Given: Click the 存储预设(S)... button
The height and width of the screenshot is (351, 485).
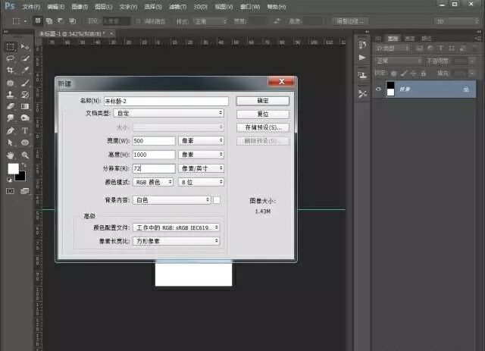Looking at the screenshot, I should pos(262,127).
